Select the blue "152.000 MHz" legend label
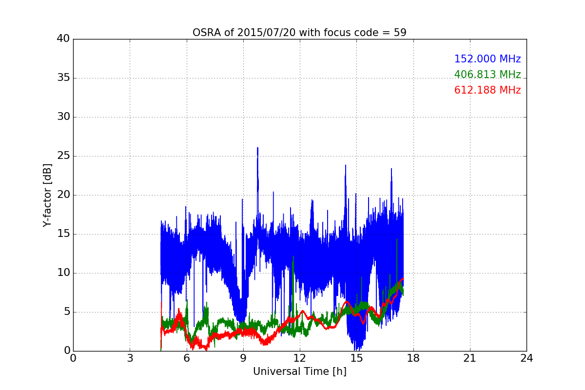 point(487,59)
